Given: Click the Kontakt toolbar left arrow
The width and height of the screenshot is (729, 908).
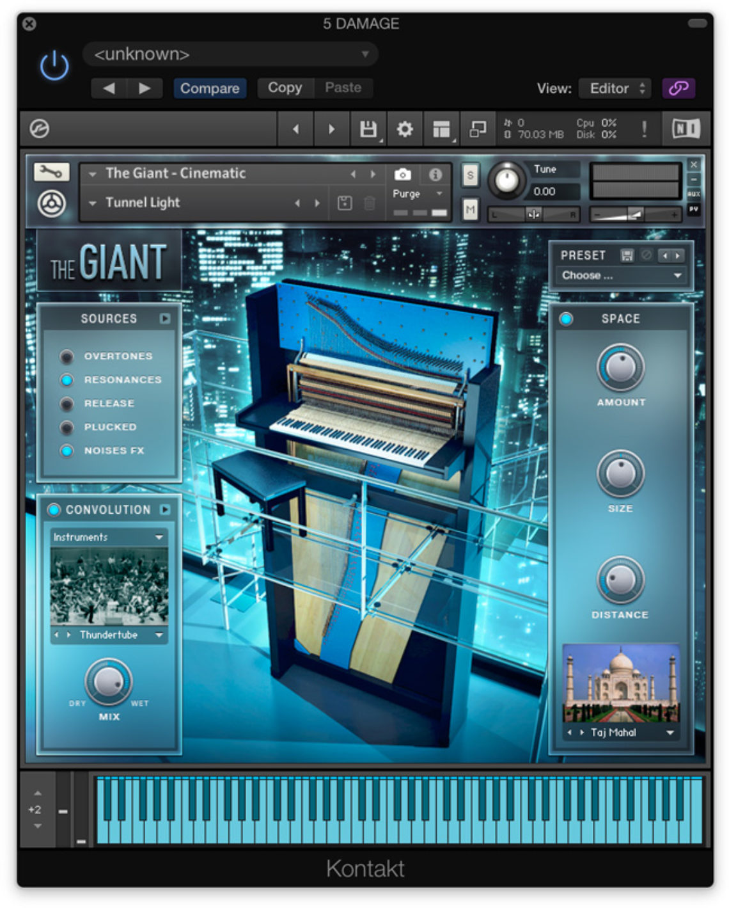Looking at the screenshot, I should (295, 129).
